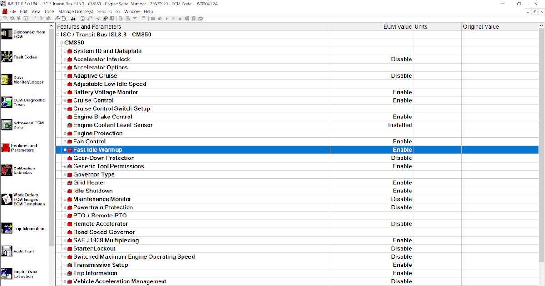Open the Edit menu
Viewport: 545px width, 286px height.
[24, 11]
